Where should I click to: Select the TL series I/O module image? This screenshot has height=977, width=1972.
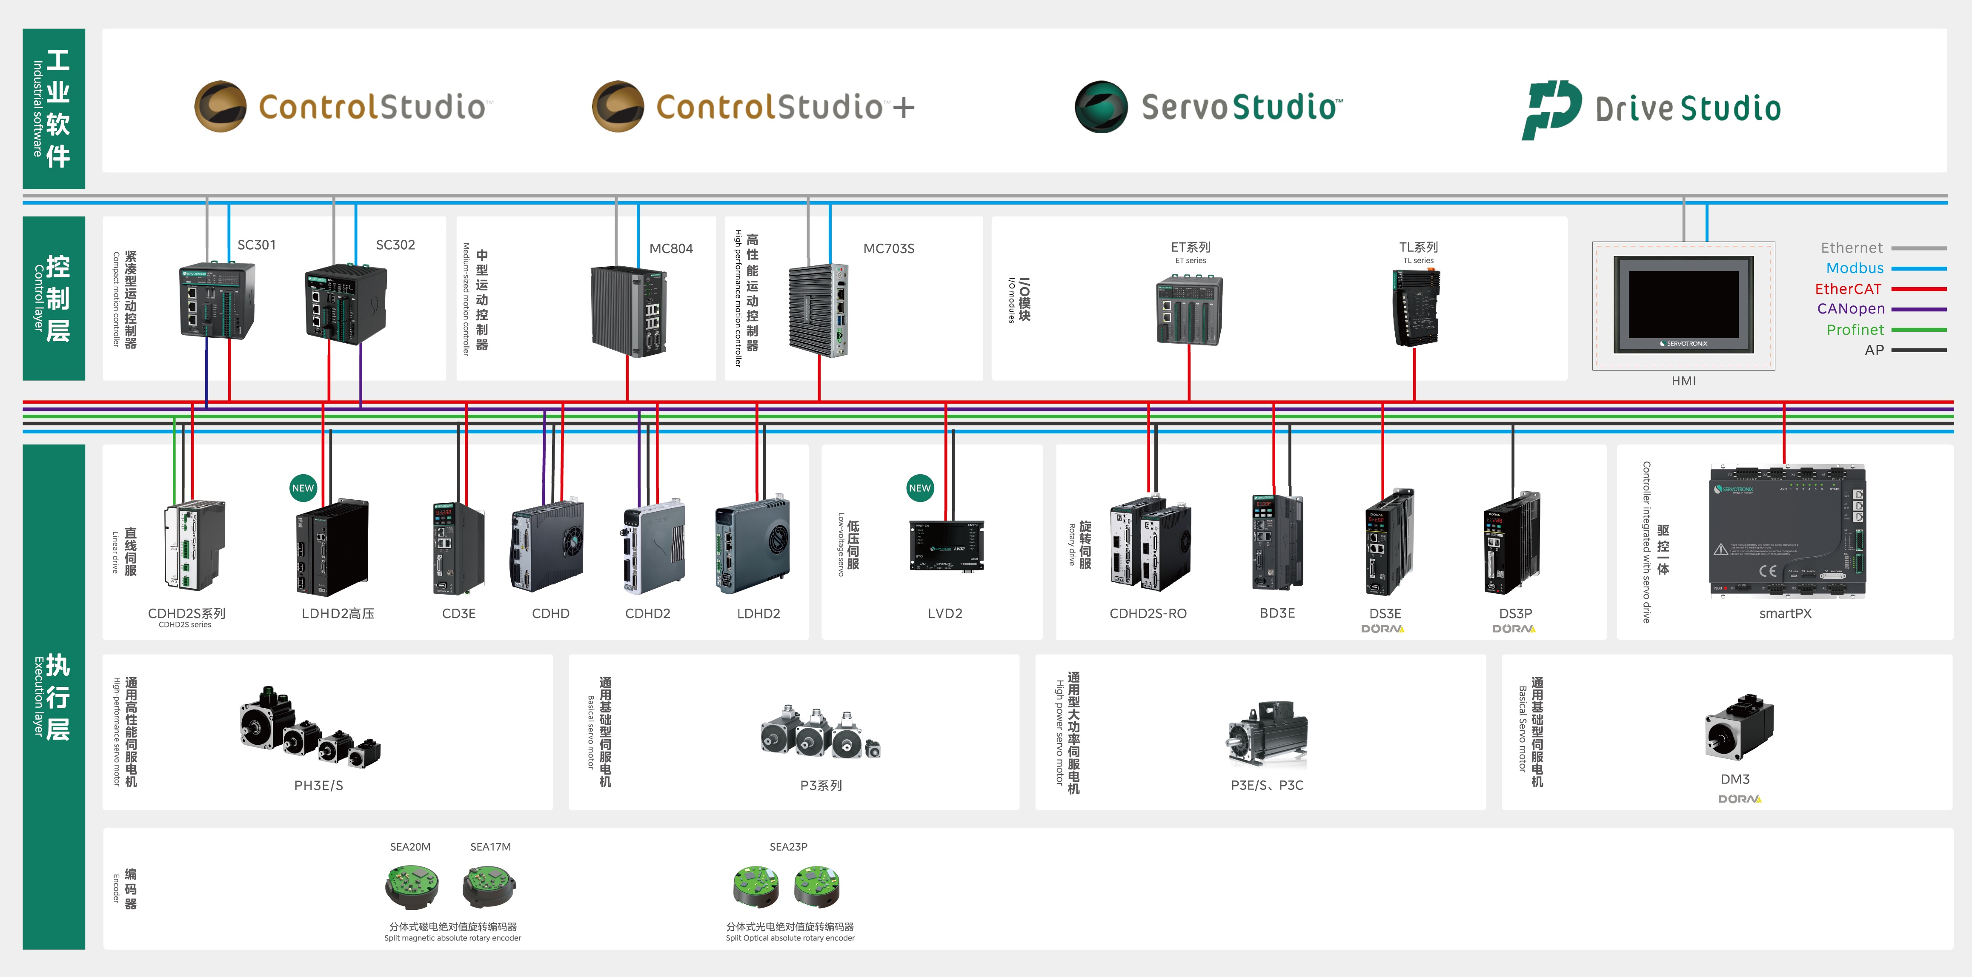tap(1416, 308)
